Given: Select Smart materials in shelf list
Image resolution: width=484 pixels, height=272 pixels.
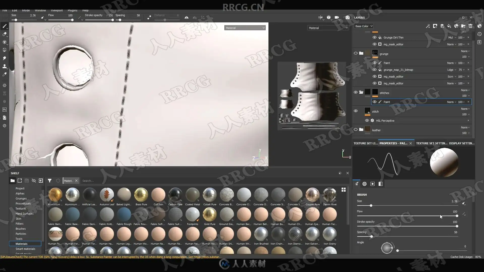Looking at the screenshot, I should (x=25, y=249).
